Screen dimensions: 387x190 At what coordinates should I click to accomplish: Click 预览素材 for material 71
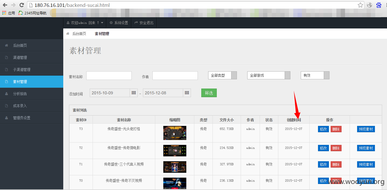coord(366,164)
